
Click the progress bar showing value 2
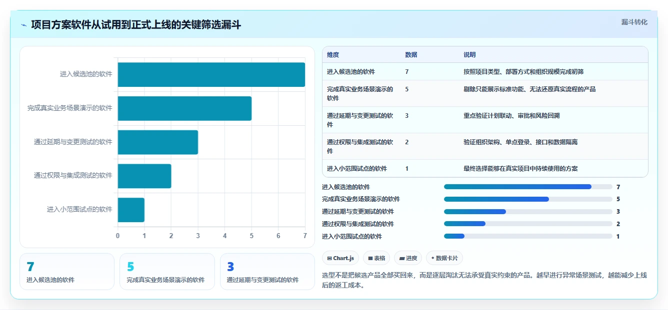[x=528, y=224]
